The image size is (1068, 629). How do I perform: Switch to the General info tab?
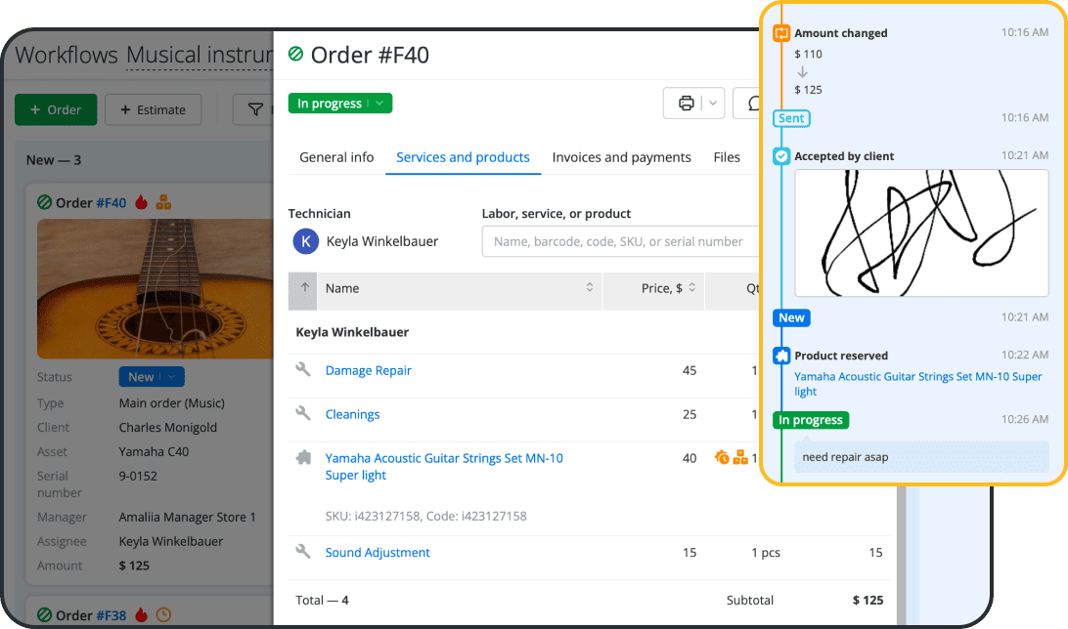point(336,157)
